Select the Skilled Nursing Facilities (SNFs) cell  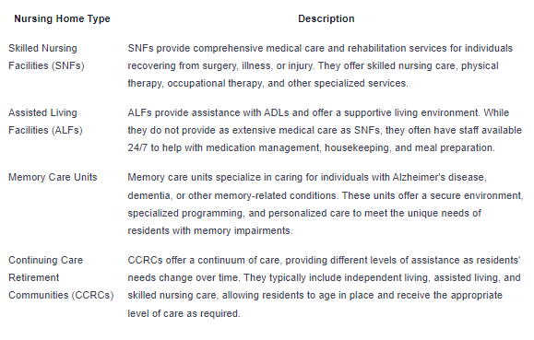pos(46,57)
